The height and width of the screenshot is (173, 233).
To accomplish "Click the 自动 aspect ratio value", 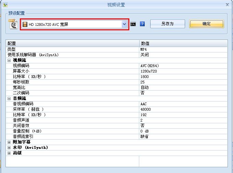I will click(183, 88).
